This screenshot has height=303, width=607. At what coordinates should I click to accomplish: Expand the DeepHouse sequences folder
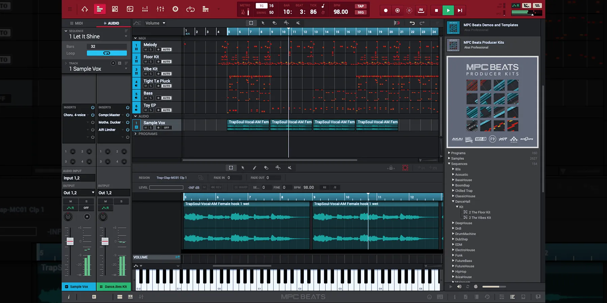tap(453, 223)
